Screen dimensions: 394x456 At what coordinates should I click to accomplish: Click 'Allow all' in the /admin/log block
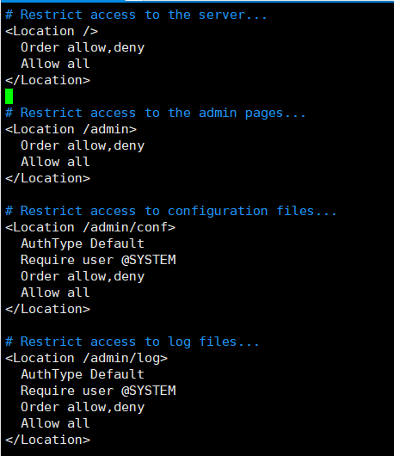[x=55, y=423]
